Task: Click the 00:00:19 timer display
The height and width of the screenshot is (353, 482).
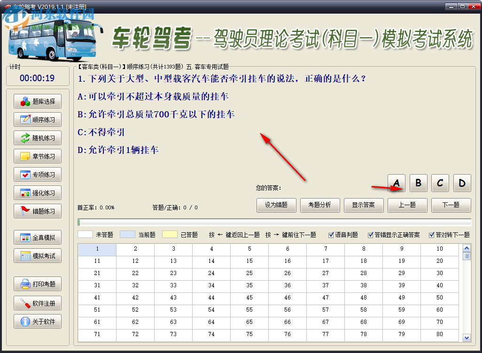Action: 37,78
